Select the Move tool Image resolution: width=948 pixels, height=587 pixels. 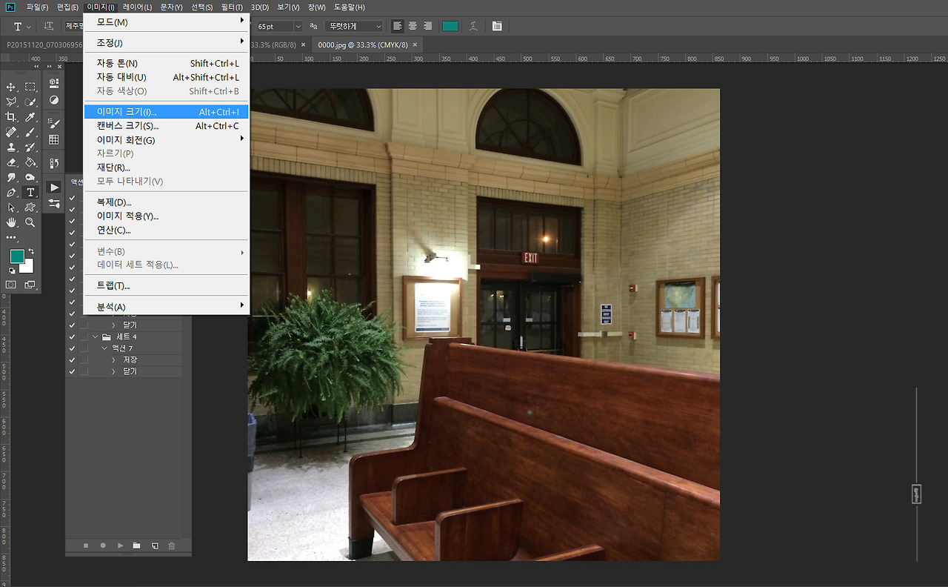tap(11, 87)
